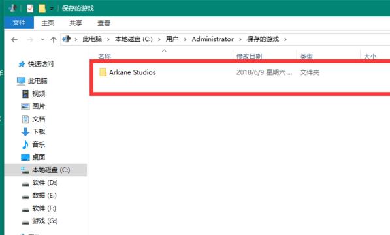The image size is (390, 235).
Task: Go back with the back arrow
Action: [14, 40]
